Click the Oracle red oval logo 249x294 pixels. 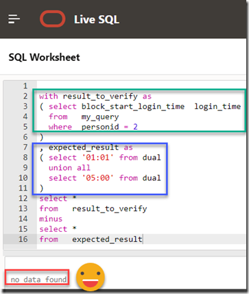[53, 19]
